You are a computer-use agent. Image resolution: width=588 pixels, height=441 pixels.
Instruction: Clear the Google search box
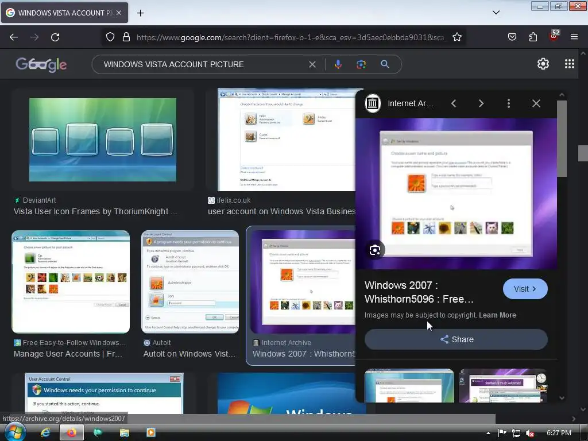pos(312,64)
